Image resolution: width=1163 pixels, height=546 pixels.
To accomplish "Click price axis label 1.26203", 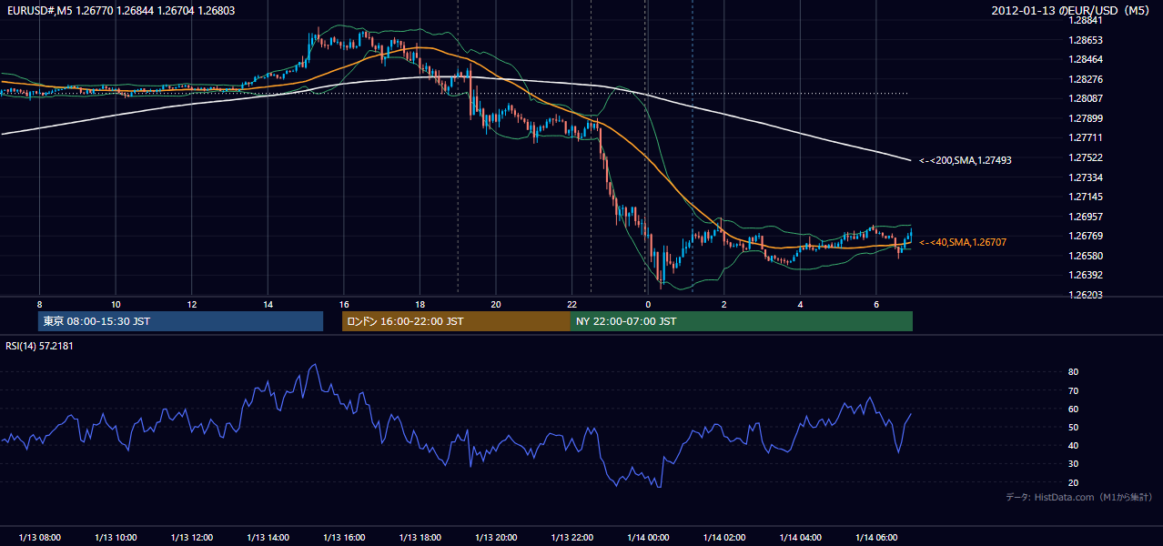I will [x=1086, y=295].
